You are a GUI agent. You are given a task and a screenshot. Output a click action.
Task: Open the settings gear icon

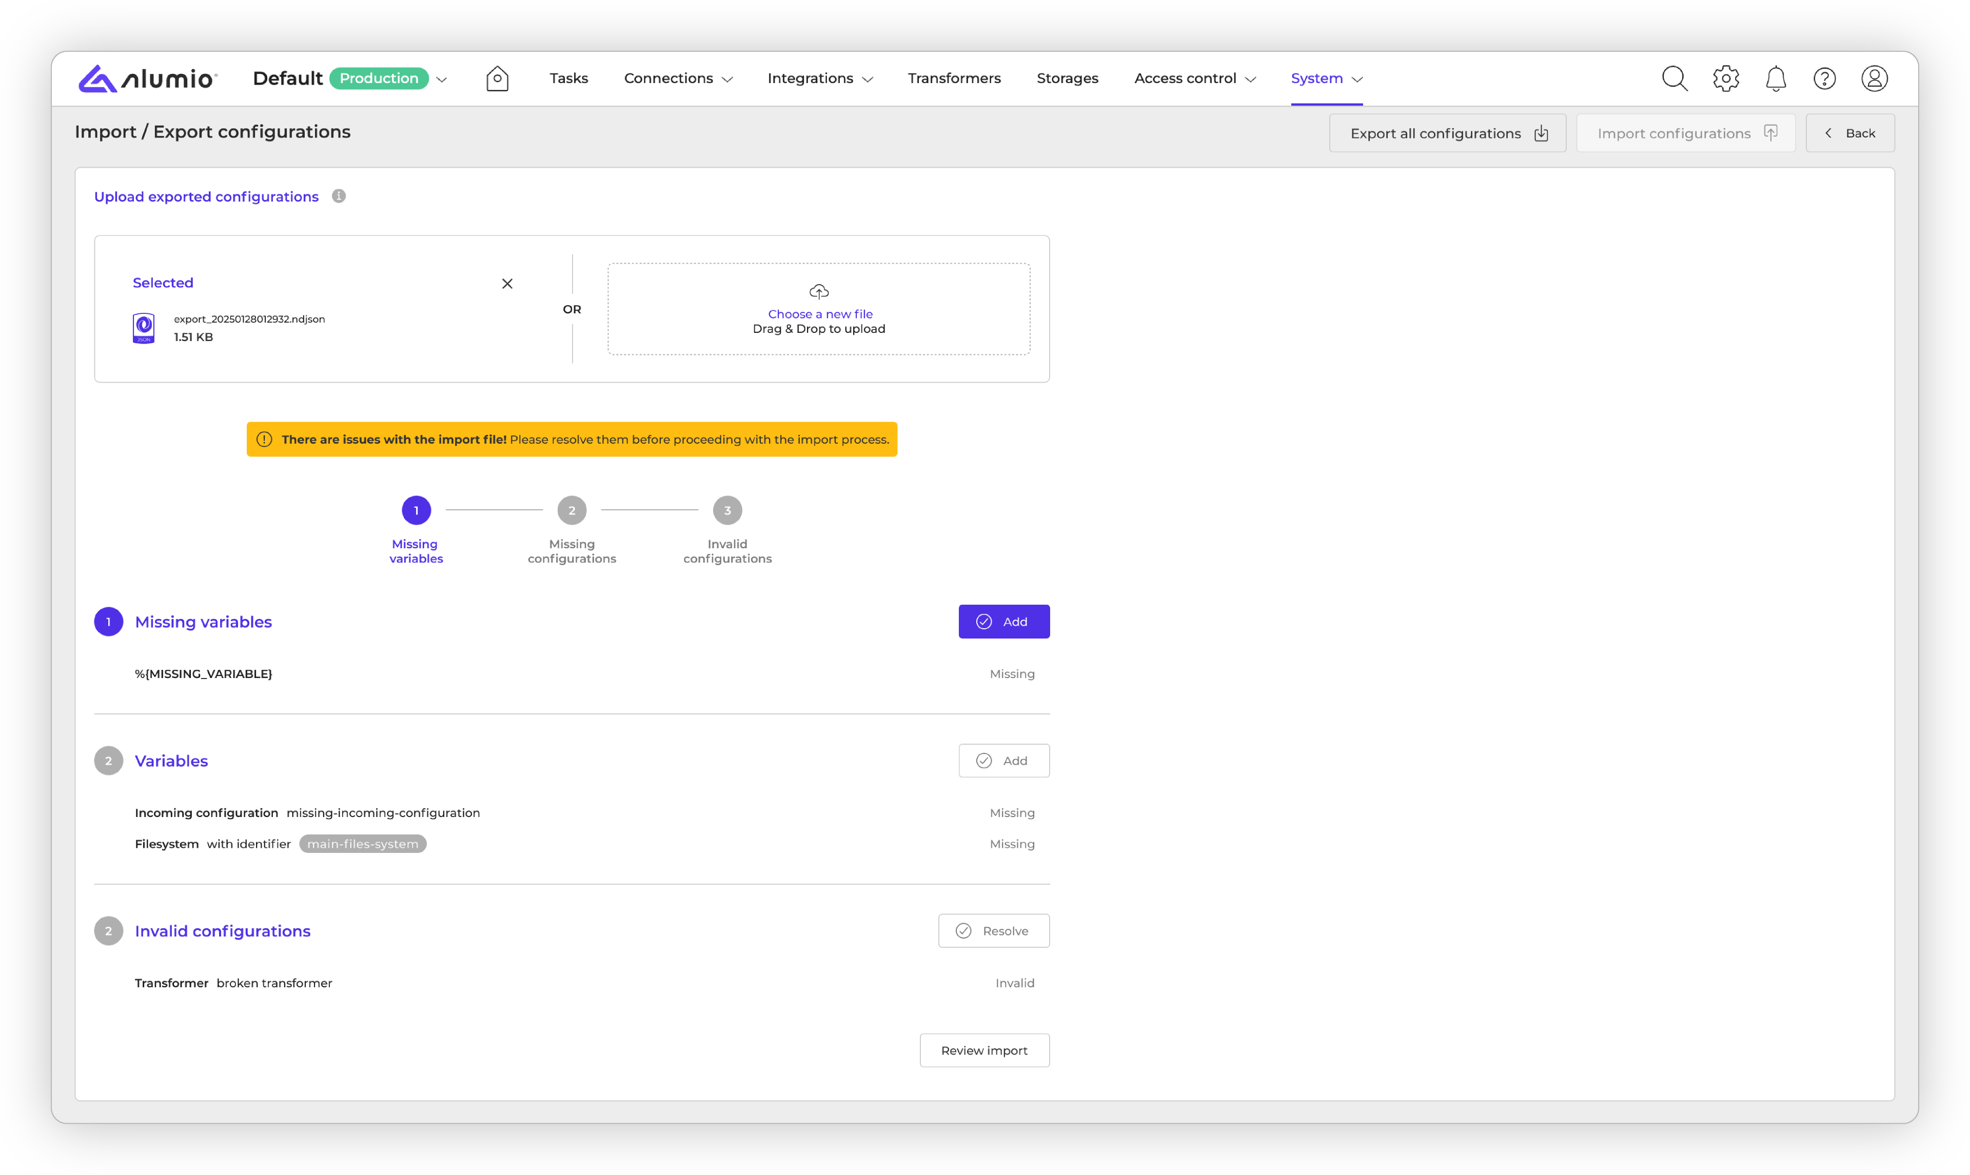pyautogui.click(x=1725, y=78)
